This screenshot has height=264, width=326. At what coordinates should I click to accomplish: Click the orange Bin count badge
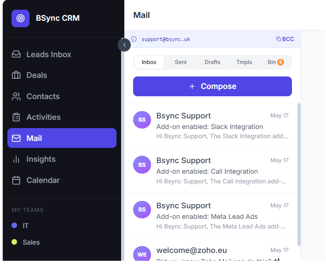[280, 62]
